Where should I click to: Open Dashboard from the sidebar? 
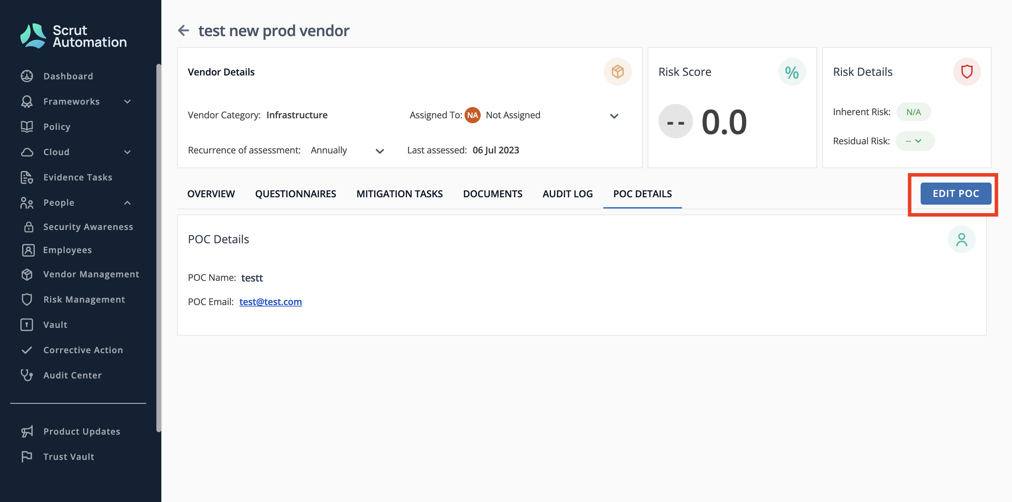click(68, 76)
